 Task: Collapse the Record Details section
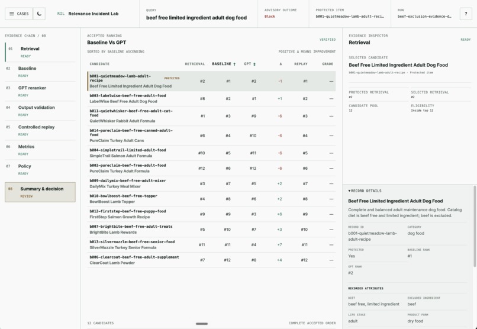click(x=365, y=191)
